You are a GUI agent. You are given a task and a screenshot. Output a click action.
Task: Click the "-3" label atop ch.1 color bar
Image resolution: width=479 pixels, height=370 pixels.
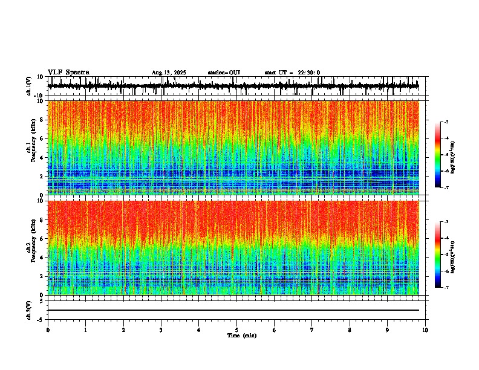coord(446,122)
